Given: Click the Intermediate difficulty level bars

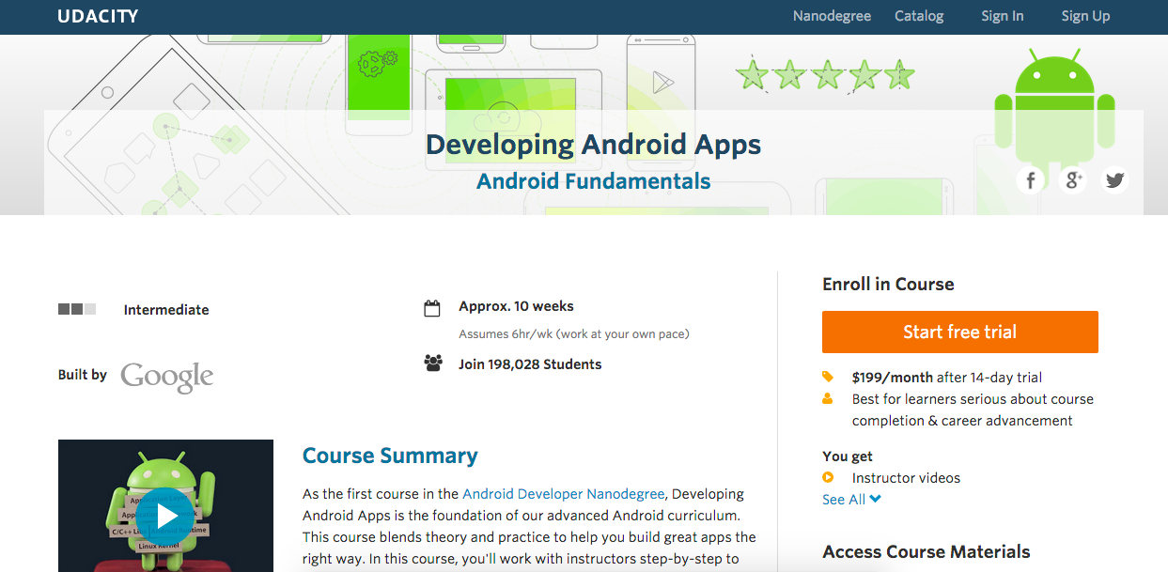Looking at the screenshot, I should pos(77,309).
